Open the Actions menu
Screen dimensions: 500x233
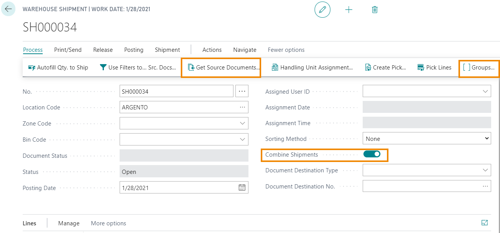point(212,50)
